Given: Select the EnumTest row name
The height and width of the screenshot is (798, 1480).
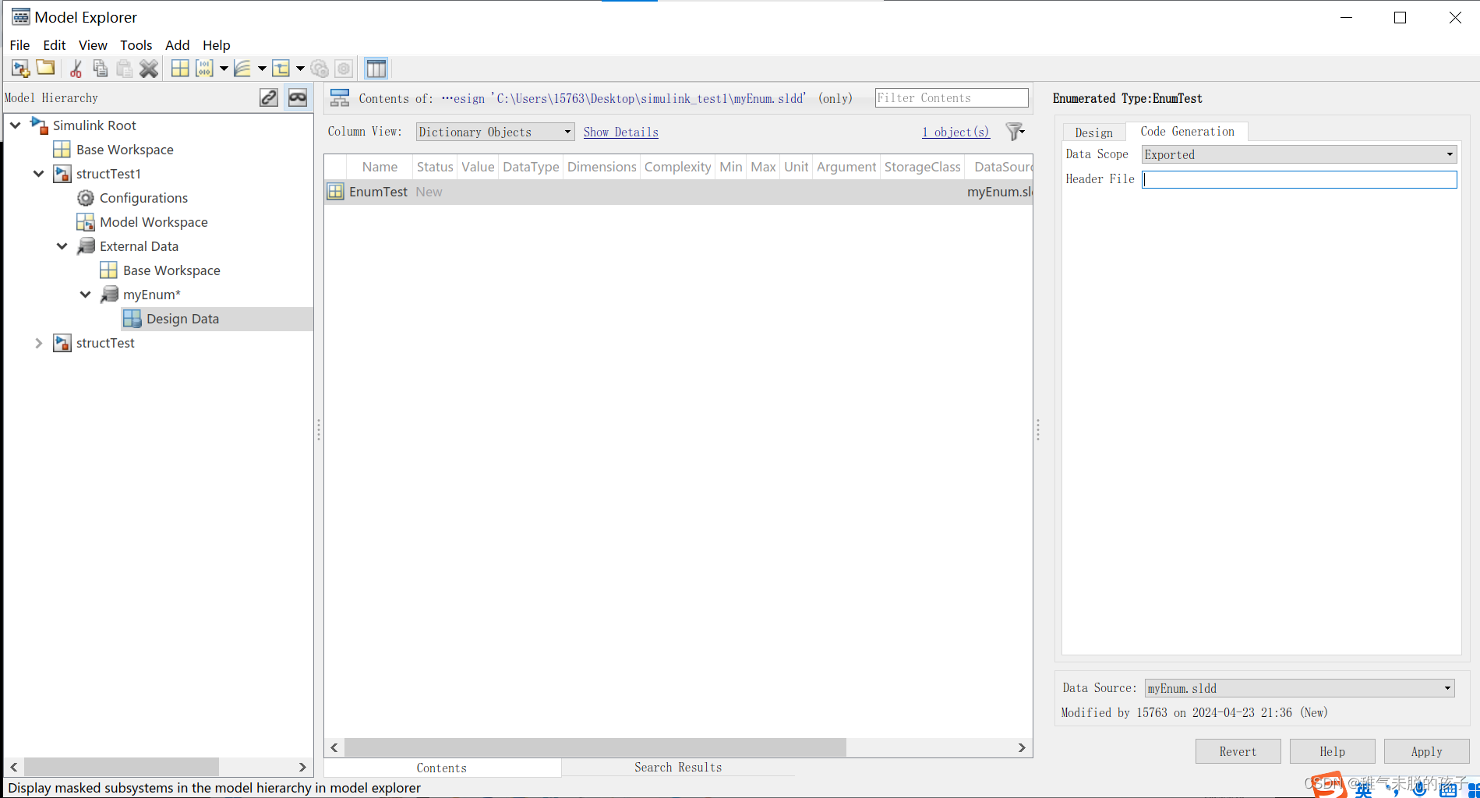Looking at the screenshot, I should point(378,192).
